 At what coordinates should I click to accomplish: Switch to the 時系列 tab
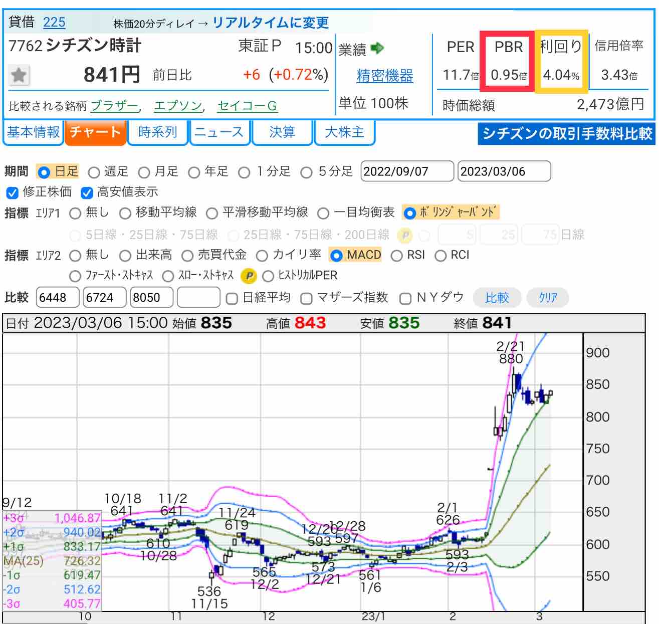click(158, 132)
